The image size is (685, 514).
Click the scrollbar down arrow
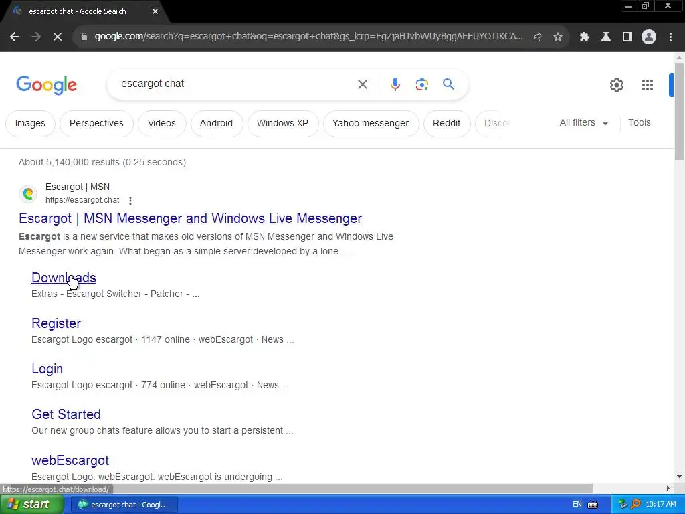(679, 477)
